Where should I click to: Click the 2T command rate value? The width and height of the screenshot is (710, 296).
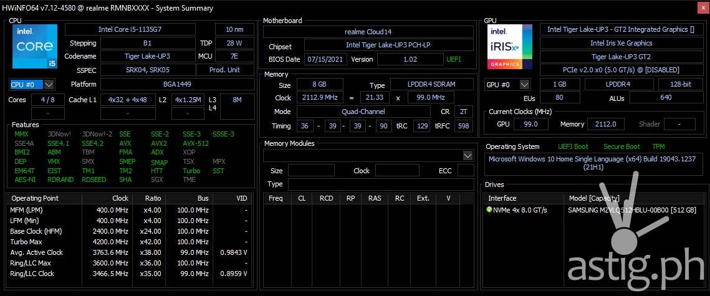tap(463, 112)
